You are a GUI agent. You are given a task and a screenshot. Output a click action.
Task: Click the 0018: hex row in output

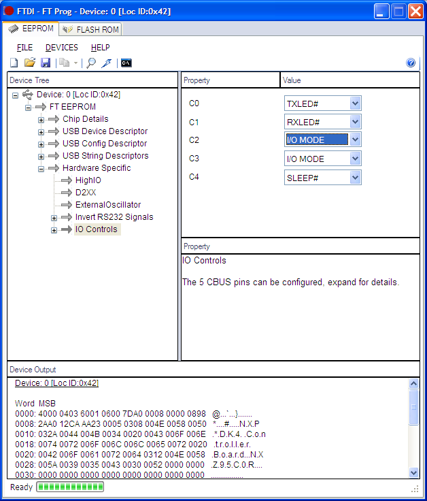tap(133, 445)
